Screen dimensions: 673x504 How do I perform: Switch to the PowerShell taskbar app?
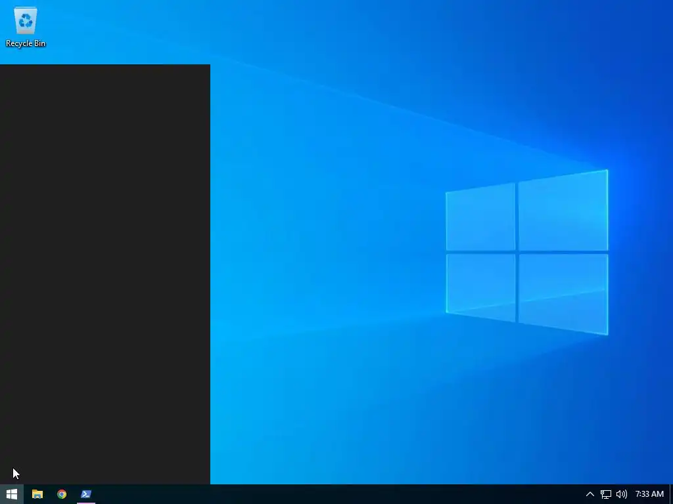pyautogui.click(x=86, y=494)
